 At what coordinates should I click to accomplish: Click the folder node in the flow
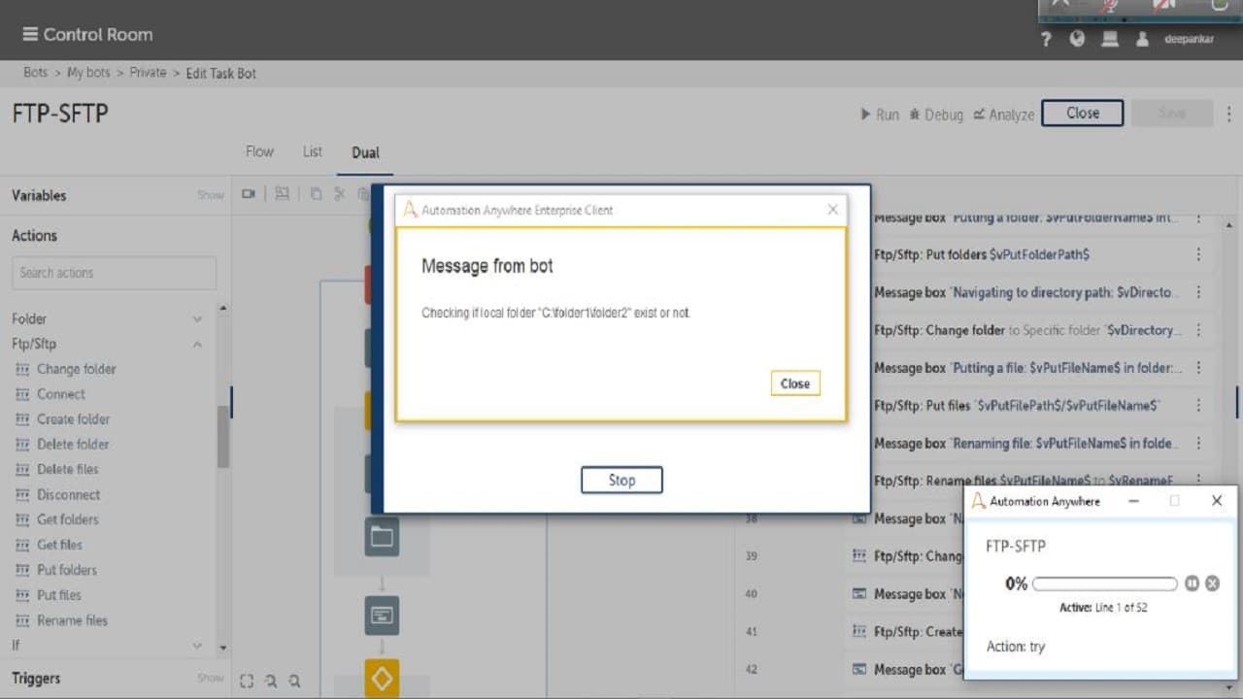(382, 537)
